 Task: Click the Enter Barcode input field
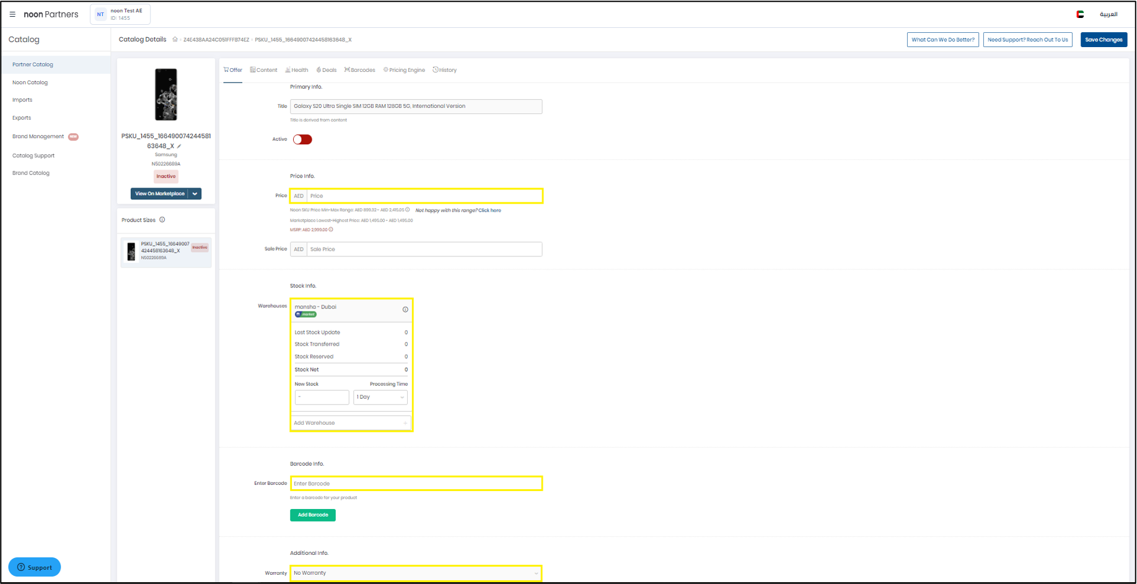416,484
